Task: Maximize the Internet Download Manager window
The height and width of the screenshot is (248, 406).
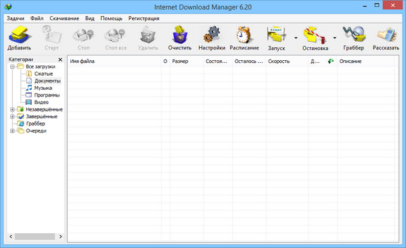Action: click(377, 5)
